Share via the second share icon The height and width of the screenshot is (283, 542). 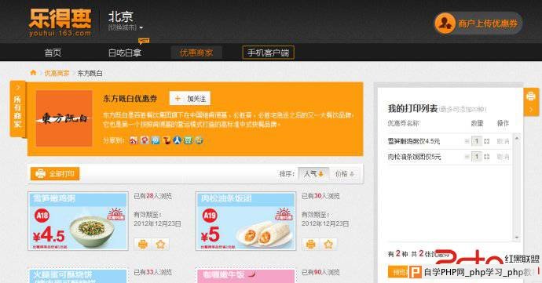coord(145,140)
